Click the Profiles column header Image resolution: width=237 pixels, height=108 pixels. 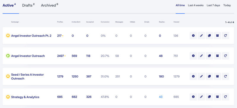coord(60,22)
